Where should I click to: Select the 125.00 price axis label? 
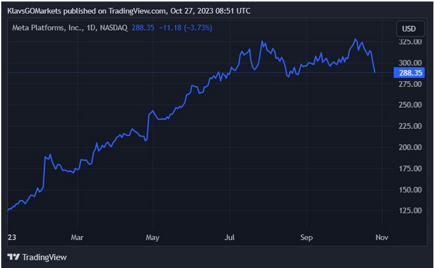coord(409,210)
